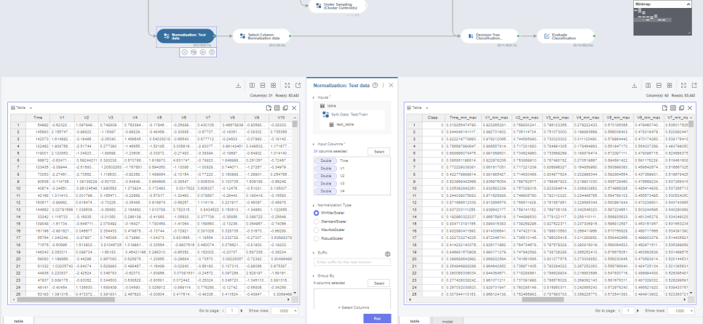The width and height of the screenshot is (703, 324).
Task: Open the left panel Show rows dropdown
Action: tap(285, 311)
